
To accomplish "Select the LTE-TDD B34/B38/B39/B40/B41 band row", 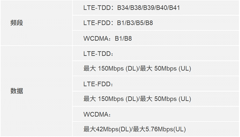I will pyautogui.click(x=156, y=8).
